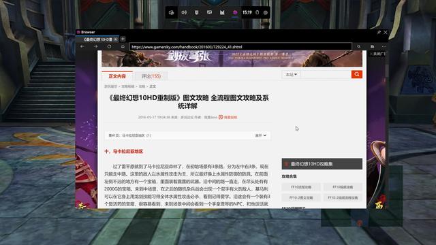Viewport: 436px width, 245px height.
Task: Reload the page with the refresh icon
Action: click(109, 46)
